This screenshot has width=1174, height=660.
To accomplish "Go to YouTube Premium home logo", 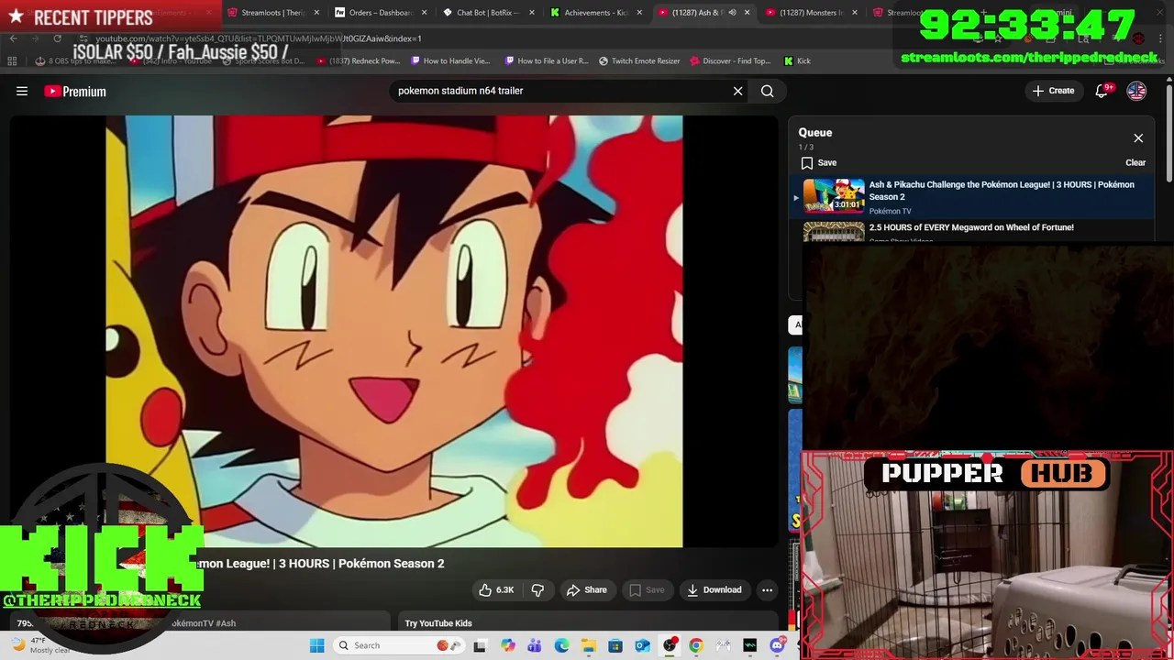I will click(x=75, y=91).
